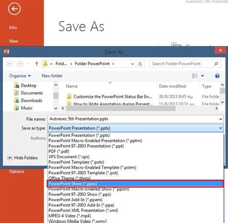Screen dimensions: 228x223
Task: Sort files by Type column
Action: point(207,86)
